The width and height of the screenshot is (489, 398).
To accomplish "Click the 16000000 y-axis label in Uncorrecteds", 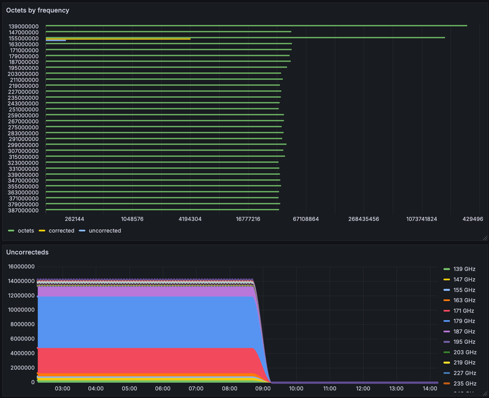I will click(21, 266).
